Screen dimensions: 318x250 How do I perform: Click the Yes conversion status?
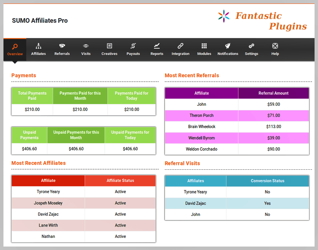pos(268,203)
